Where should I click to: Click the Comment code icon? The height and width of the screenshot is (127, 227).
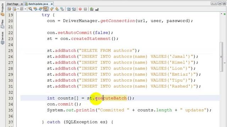click(x=92, y=9)
